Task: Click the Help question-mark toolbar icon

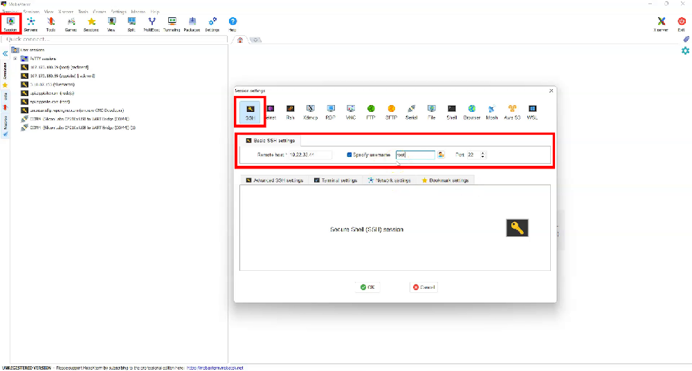Action: [233, 23]
